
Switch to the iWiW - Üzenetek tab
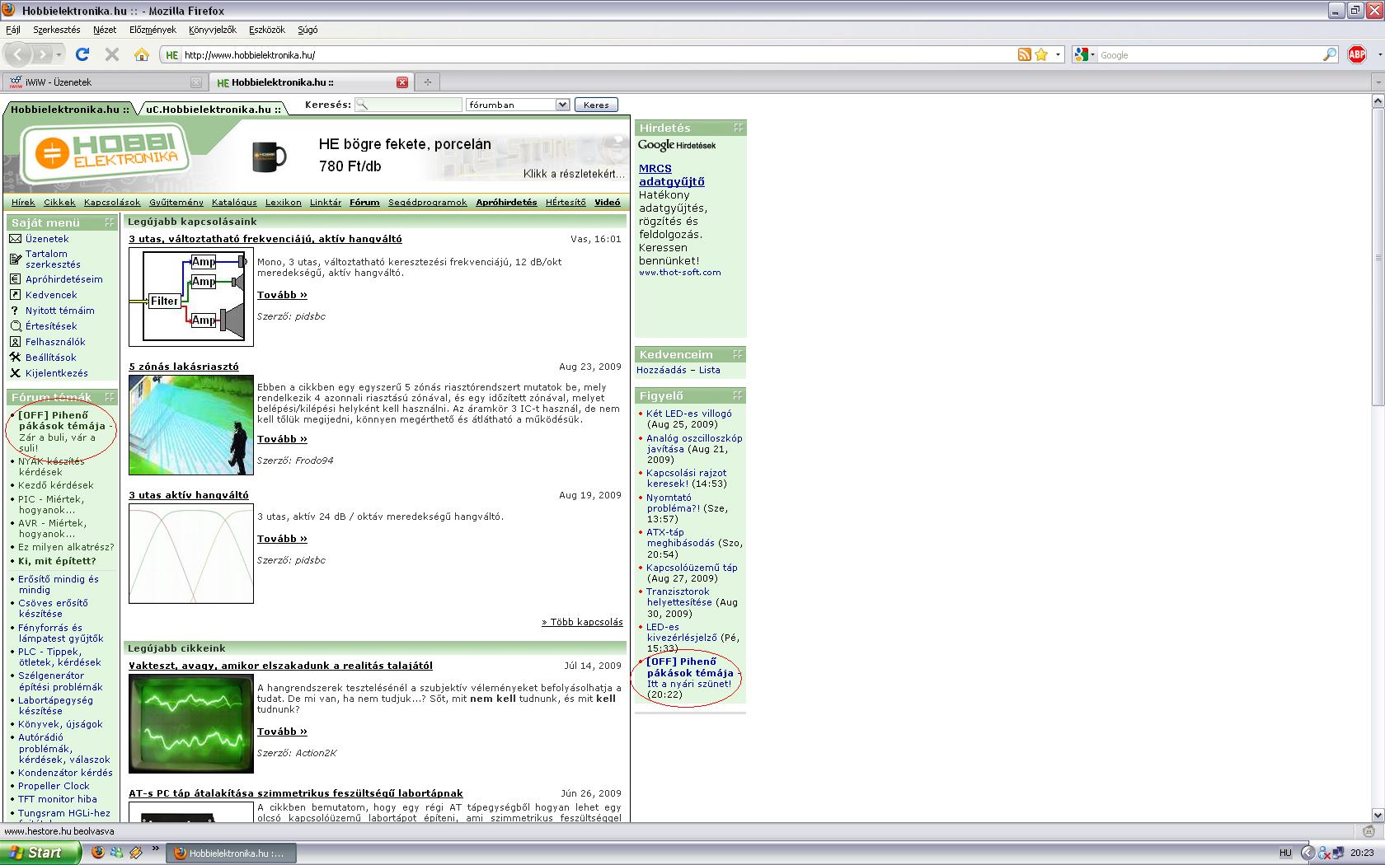(104, 82)
